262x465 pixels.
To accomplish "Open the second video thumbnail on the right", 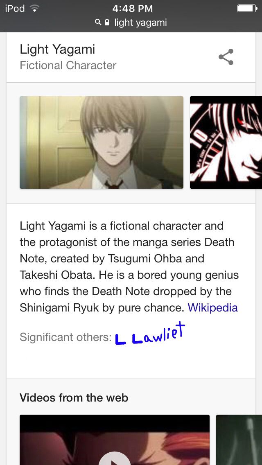I will click(x=239, y=440).
